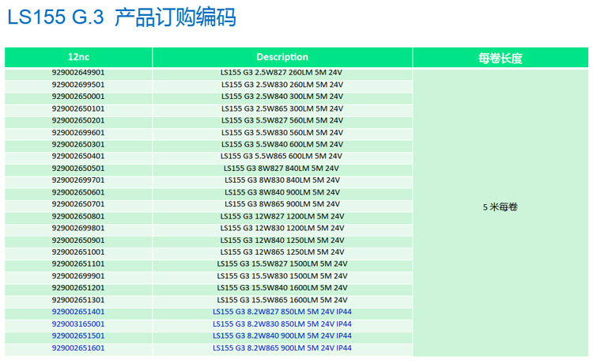Select order code 929002650401
Viewport: 593px width, 364px height.
click(x=78, y=156)
